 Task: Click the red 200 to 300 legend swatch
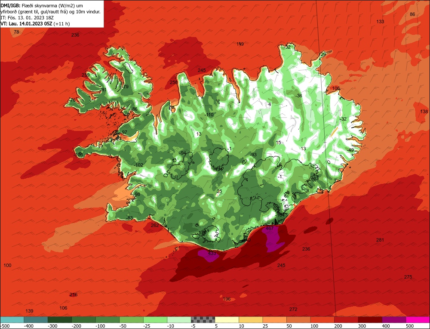(x=346, y=320)
